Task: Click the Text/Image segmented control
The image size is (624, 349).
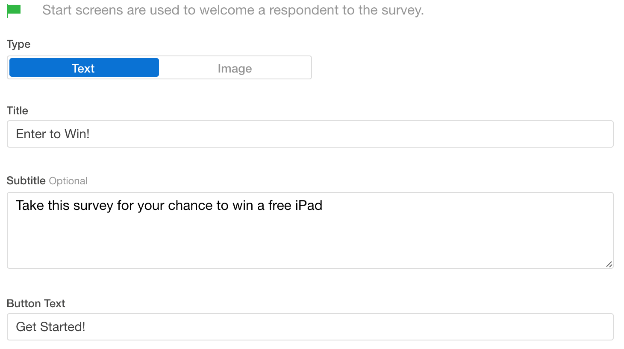Action: click(x=159, y=67)
